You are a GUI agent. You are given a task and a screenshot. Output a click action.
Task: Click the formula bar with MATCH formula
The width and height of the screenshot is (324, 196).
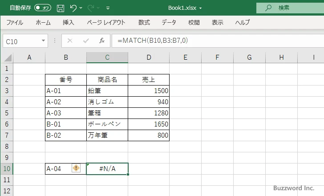coord(218,41)
